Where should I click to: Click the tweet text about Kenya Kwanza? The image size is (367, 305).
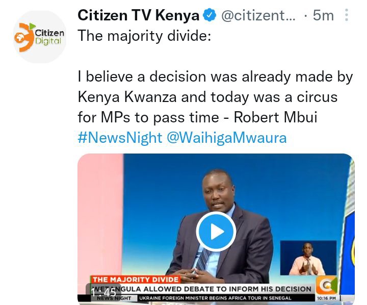pos(215,97)
